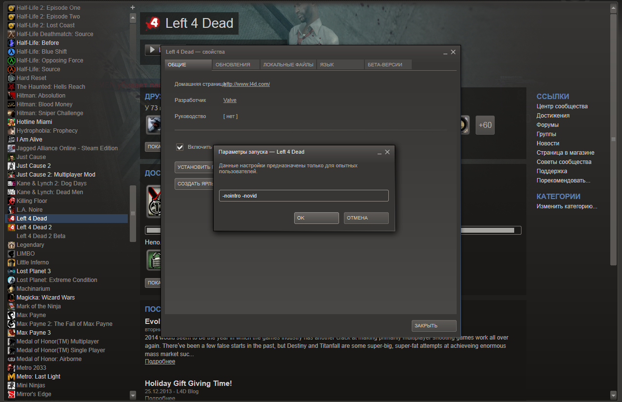Viewport: 622px width, 402px height.
Task: Select the ОБЩИЕ tab
Action: coord(188,65)
